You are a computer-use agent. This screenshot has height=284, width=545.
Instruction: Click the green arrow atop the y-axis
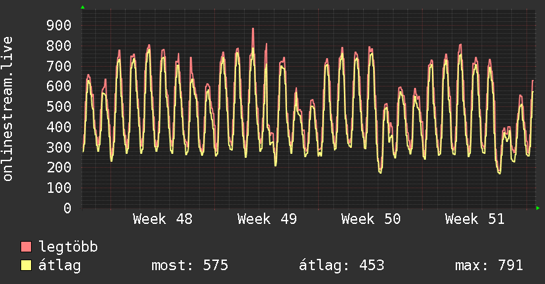pyautogui.click(x=83, y=7)
